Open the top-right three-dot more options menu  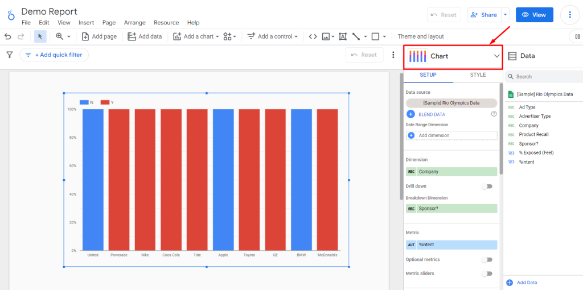570,15
